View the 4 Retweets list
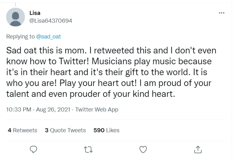This screenshot has height=158, width=237. coord(23,130)
